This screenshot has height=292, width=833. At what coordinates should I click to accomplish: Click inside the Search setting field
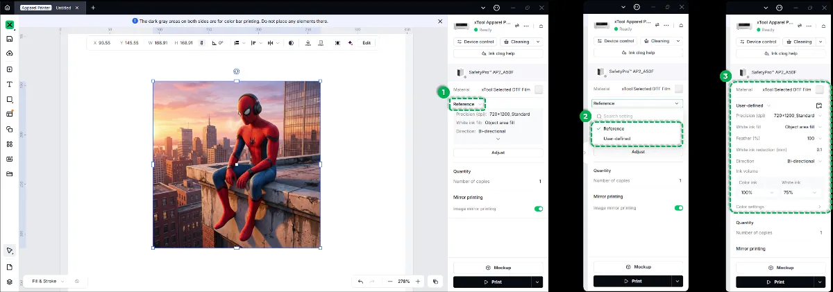pos(637,116)
